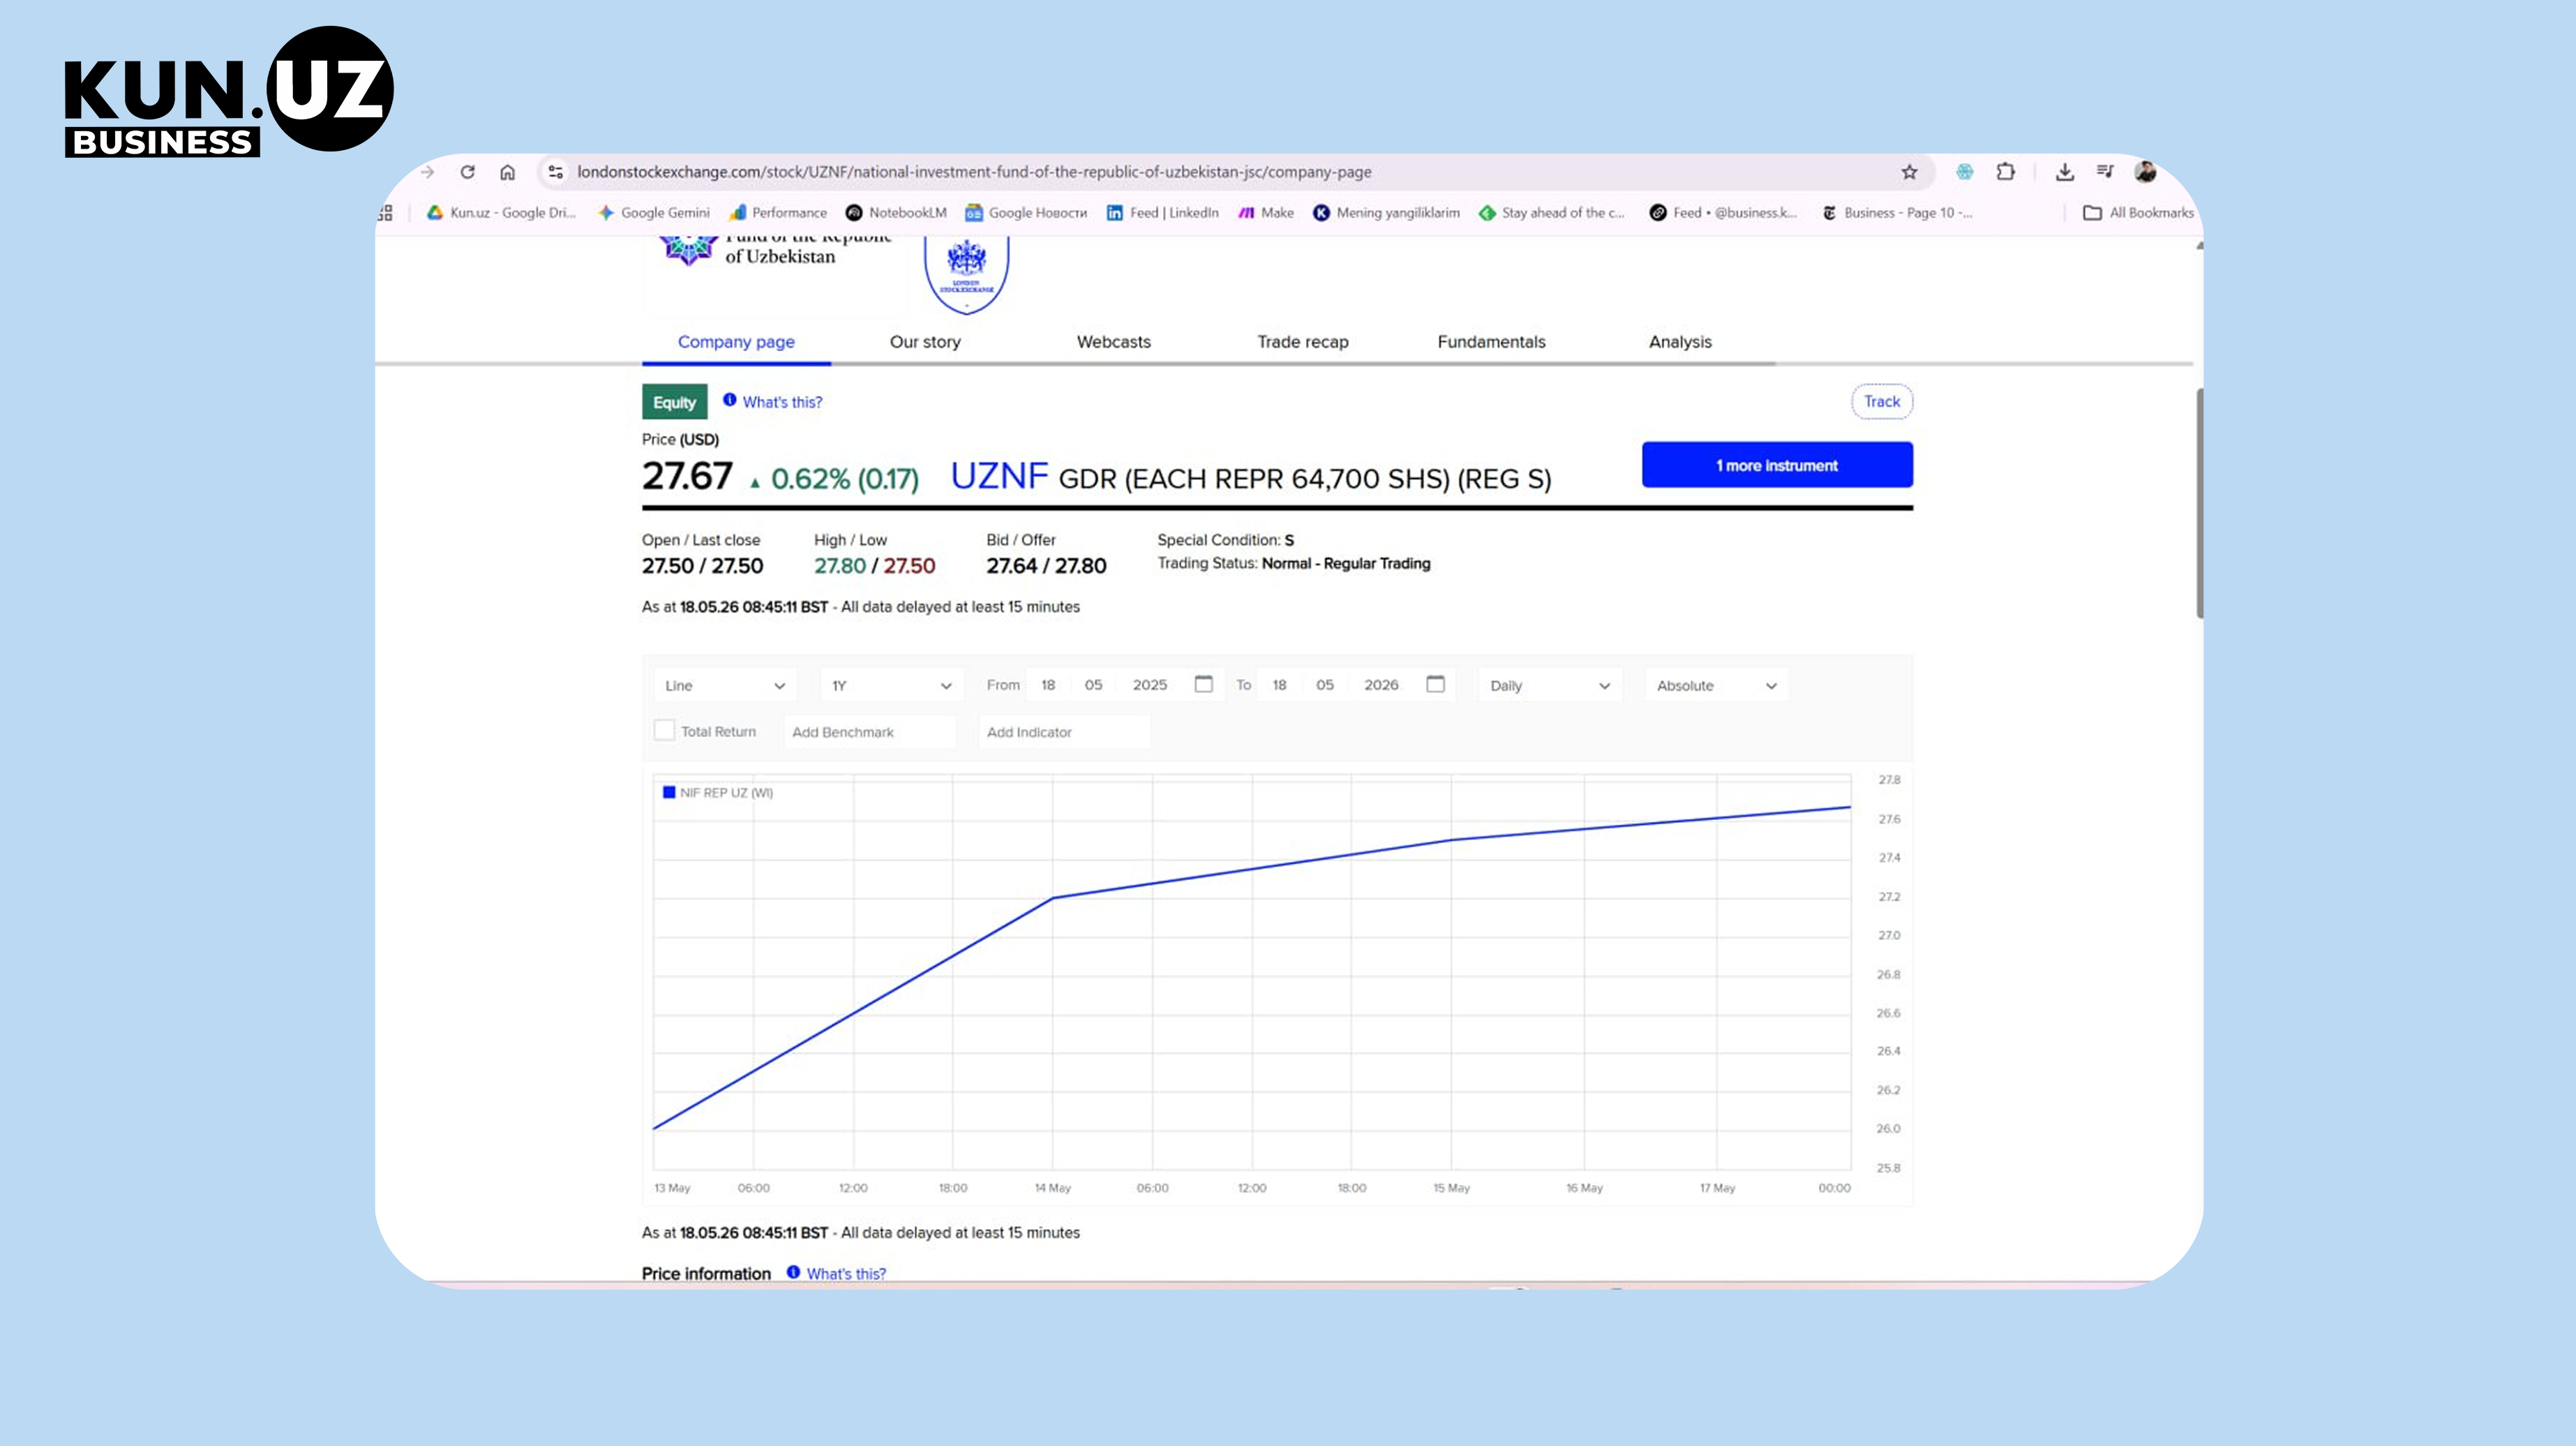This screenshot has height=1446, width=2576.
Task: Click the 14 May label on chart axis
Action: pyautogui.click(x=1052, y=1188)
